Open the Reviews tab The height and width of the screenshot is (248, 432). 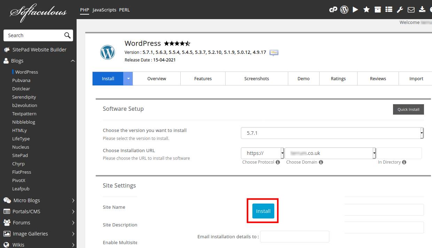pyautogui.click(x=378, y=78)
